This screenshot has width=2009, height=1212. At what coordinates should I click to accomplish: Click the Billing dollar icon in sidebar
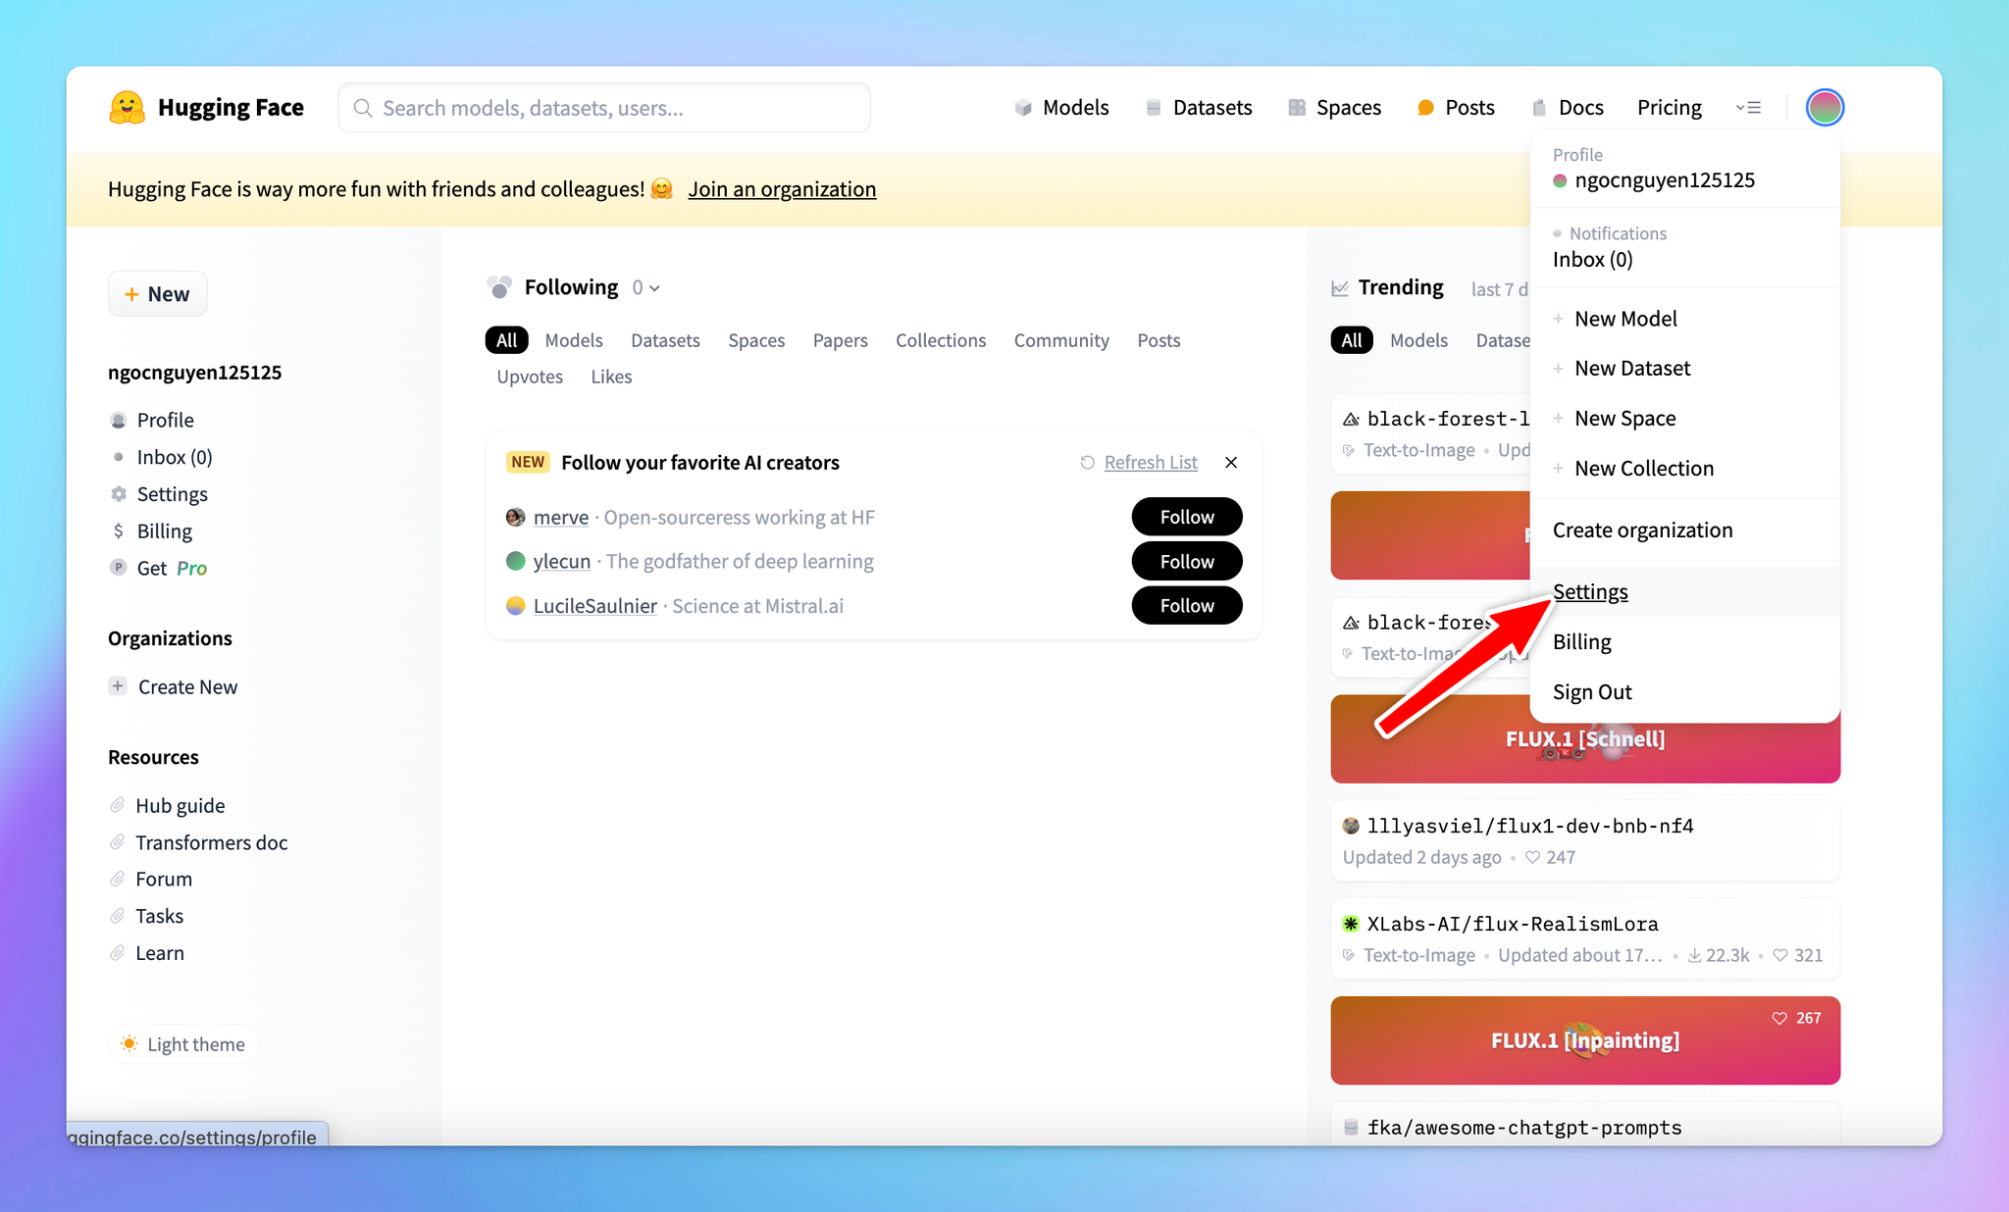tap(119, 531)
